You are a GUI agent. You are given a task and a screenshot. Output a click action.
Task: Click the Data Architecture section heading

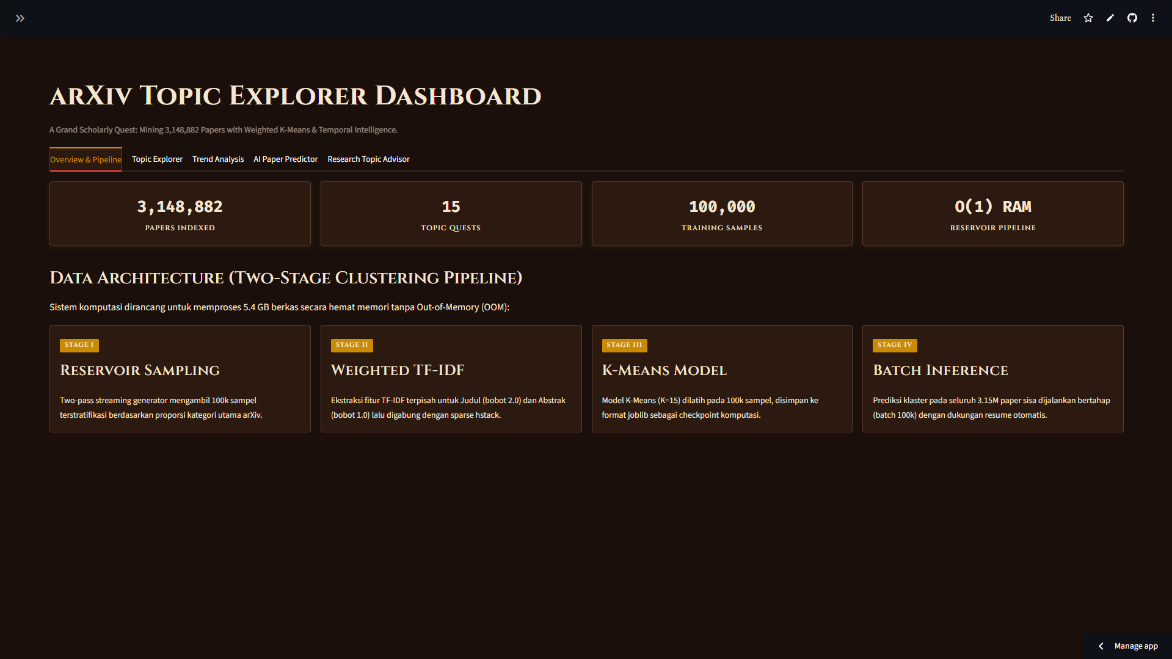[x=286, y=278]
